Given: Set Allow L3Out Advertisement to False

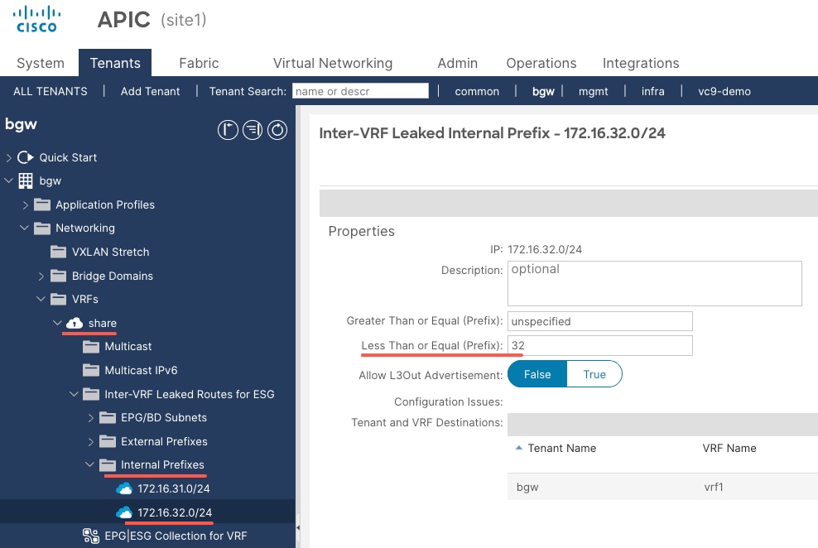Looking at the screenshot, I should click(x=537, y=374).
